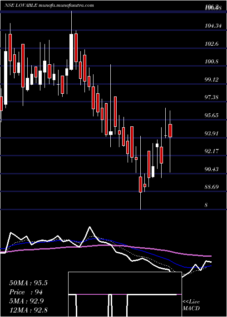Click the 102.6 price axis label

pos(212,43)
